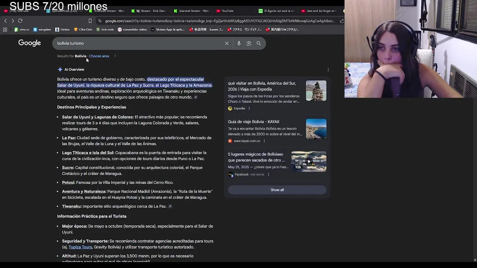Open the AI Overview options menu
477x268 pixels.
[x=328, y=70]
